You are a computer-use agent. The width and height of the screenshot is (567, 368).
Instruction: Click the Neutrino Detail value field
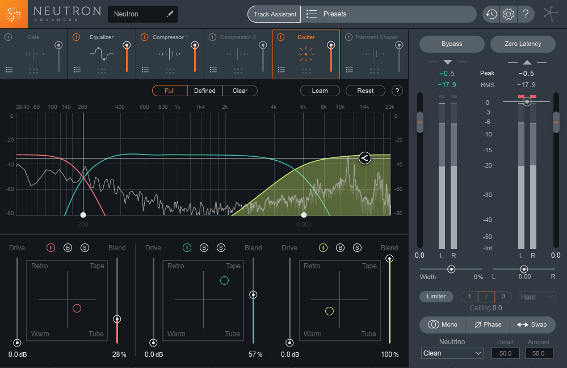[x=505, y=353]
